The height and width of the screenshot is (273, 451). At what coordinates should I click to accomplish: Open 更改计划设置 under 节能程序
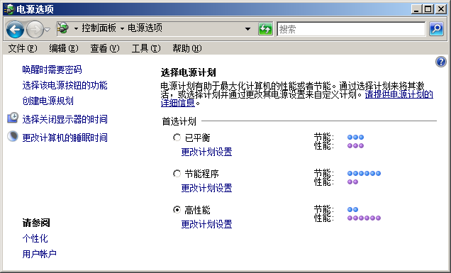[206, 188]
